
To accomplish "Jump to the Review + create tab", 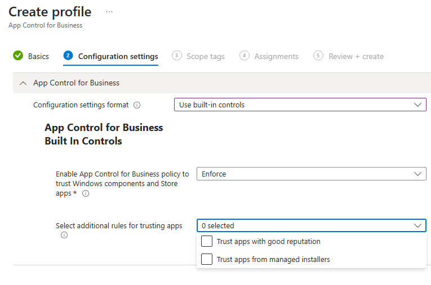I will click(x=356, y=56).
